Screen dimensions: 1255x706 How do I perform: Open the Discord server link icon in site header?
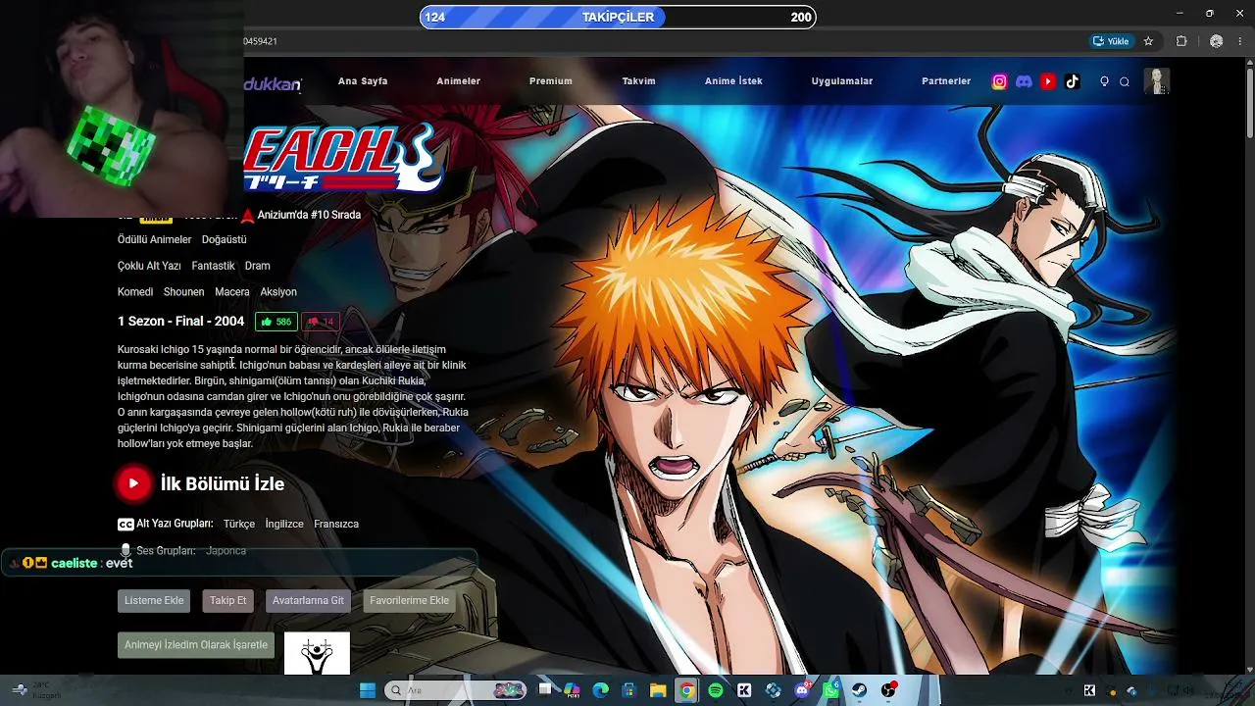coord(1024,81)
